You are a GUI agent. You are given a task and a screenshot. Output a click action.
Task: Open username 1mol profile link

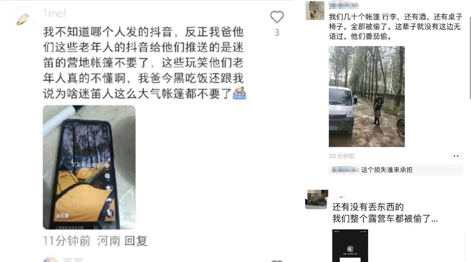click(x=54, y=13)
